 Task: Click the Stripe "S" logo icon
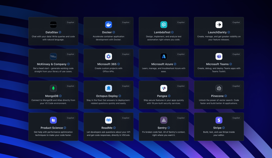(219, 120)
